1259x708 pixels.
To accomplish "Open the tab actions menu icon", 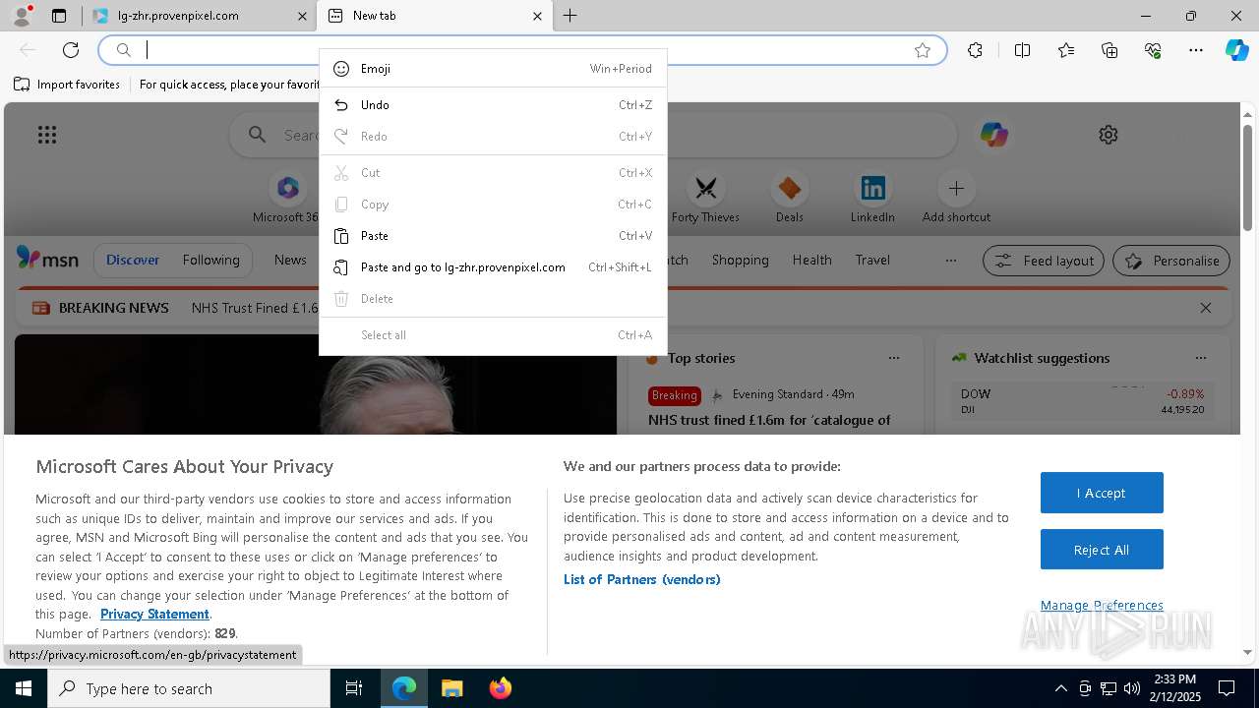I will (59, 16).
